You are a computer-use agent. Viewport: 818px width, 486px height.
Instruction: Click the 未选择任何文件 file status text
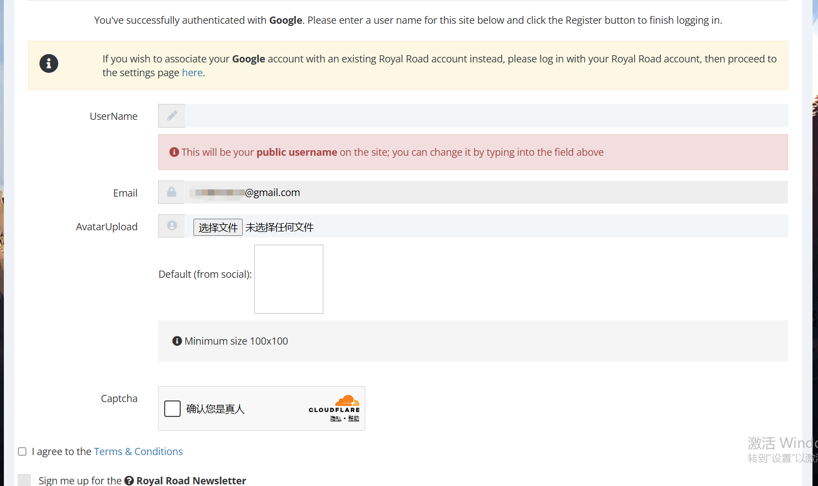(280, 228)
